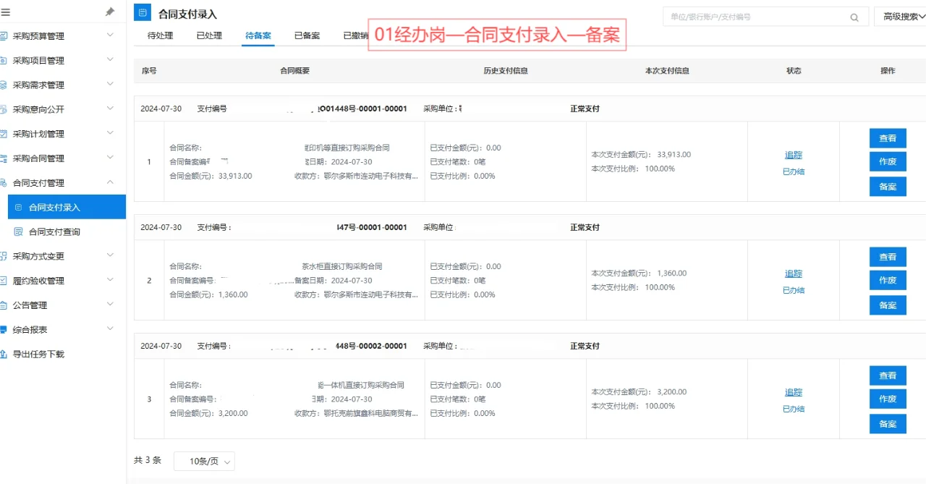926x484 pixels.
Task: Open the 高级搜索 advanced search dropdown
Action: (x=899, y=16)
